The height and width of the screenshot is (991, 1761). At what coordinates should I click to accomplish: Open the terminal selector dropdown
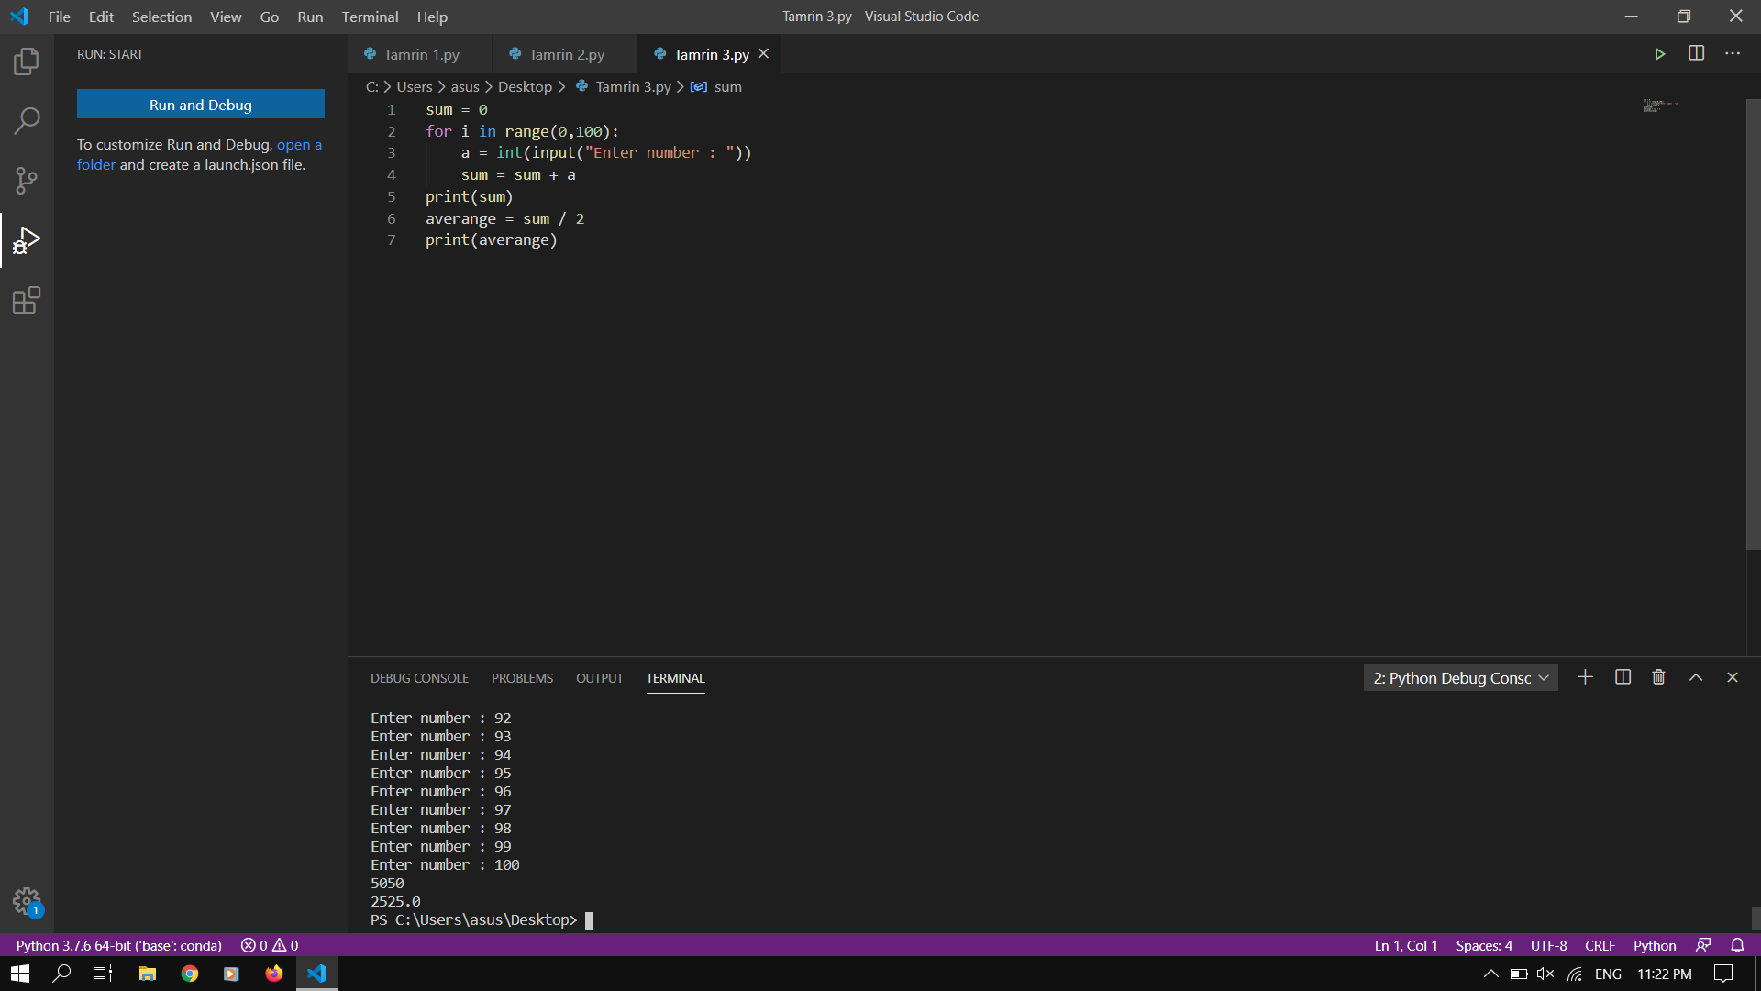tap(1460, 678)
